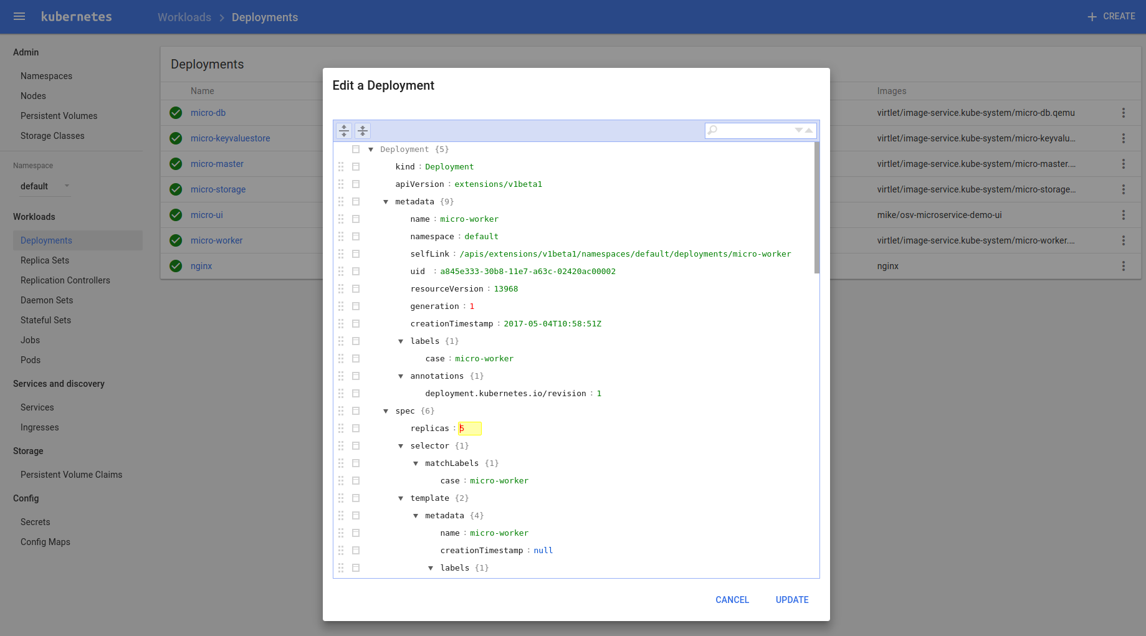
Task: Collapse the selector node
Action: pyautogui.click(x=401, y=446)
